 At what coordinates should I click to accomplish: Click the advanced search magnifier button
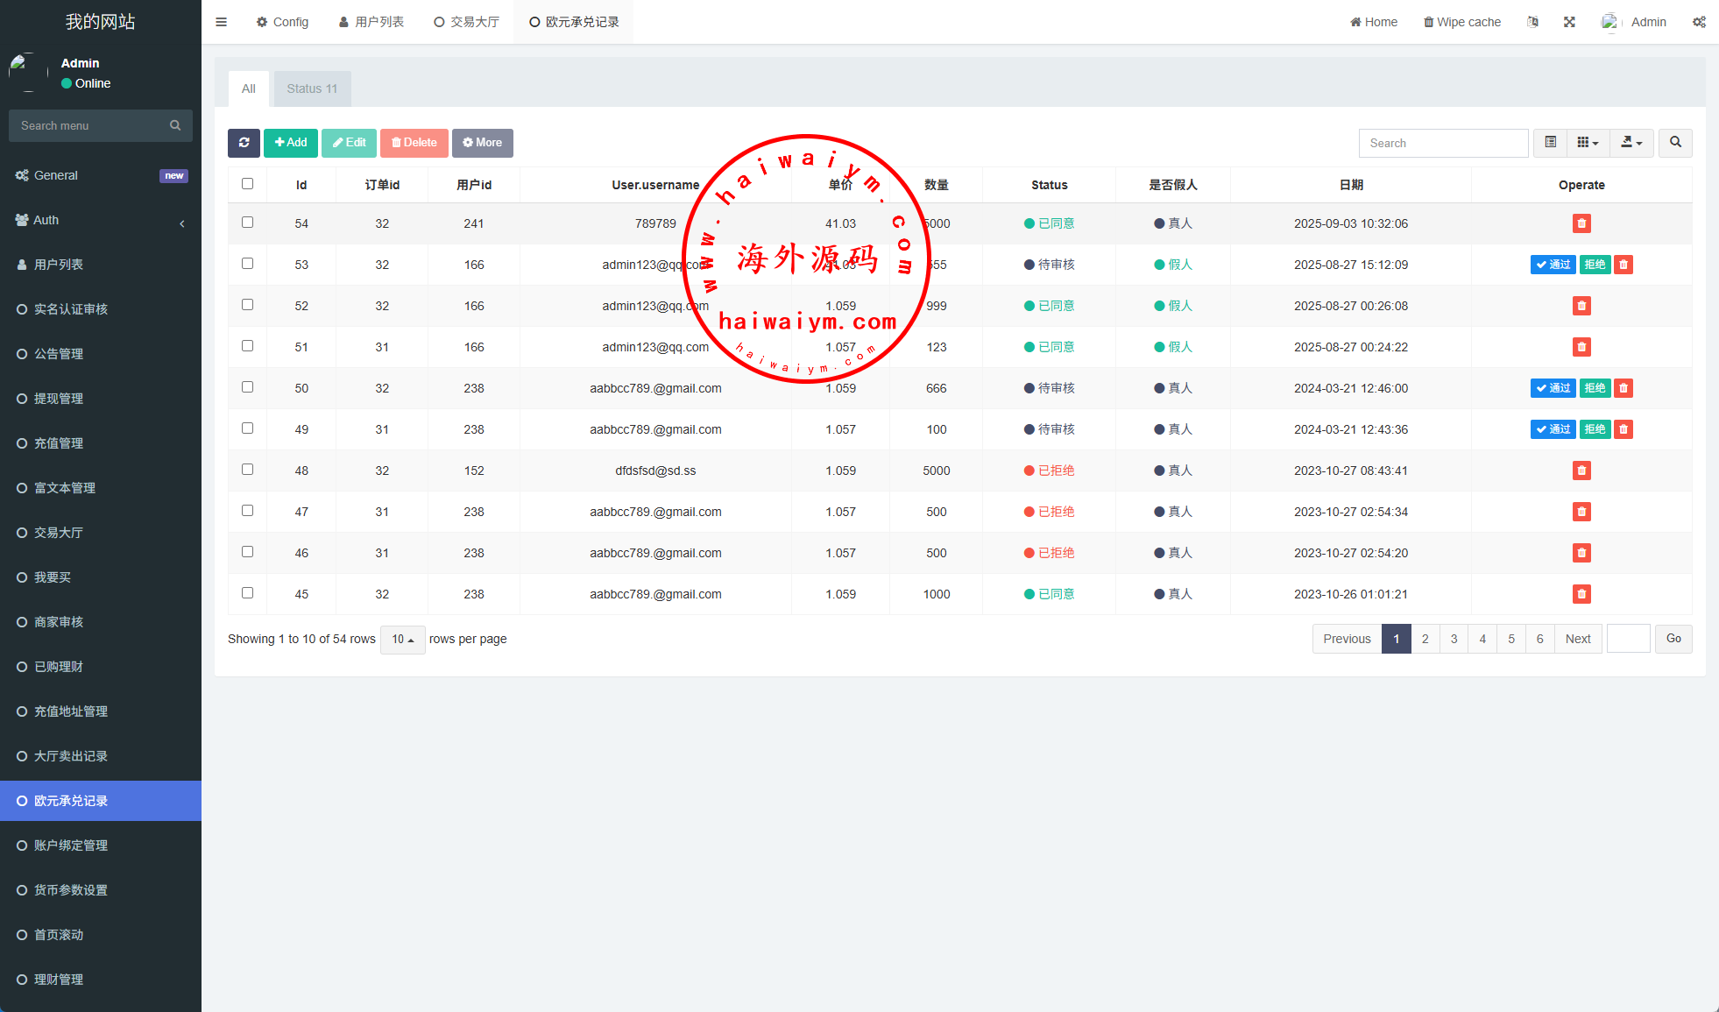1675,143
